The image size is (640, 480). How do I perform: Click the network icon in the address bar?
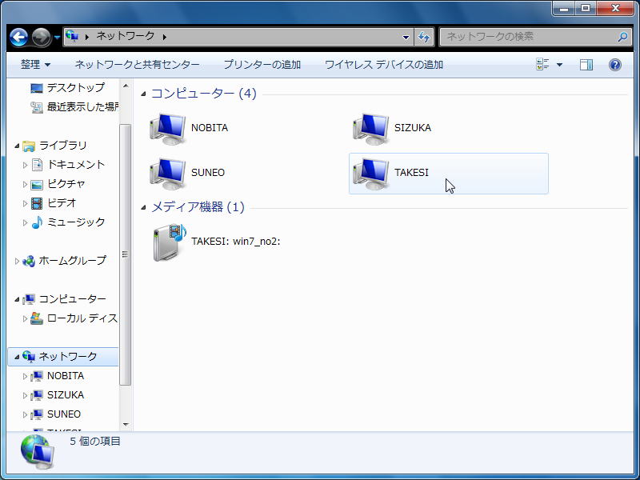pyautogui.click(x=72, y=36)
